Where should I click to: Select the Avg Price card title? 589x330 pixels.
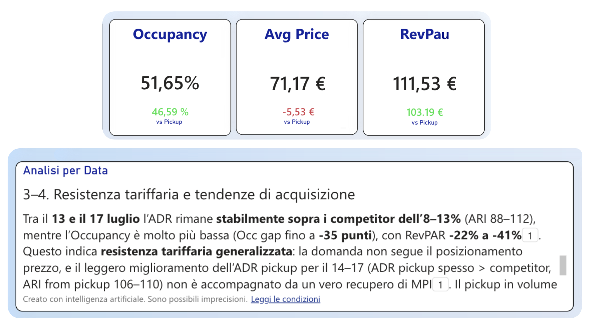coord(297,35)
